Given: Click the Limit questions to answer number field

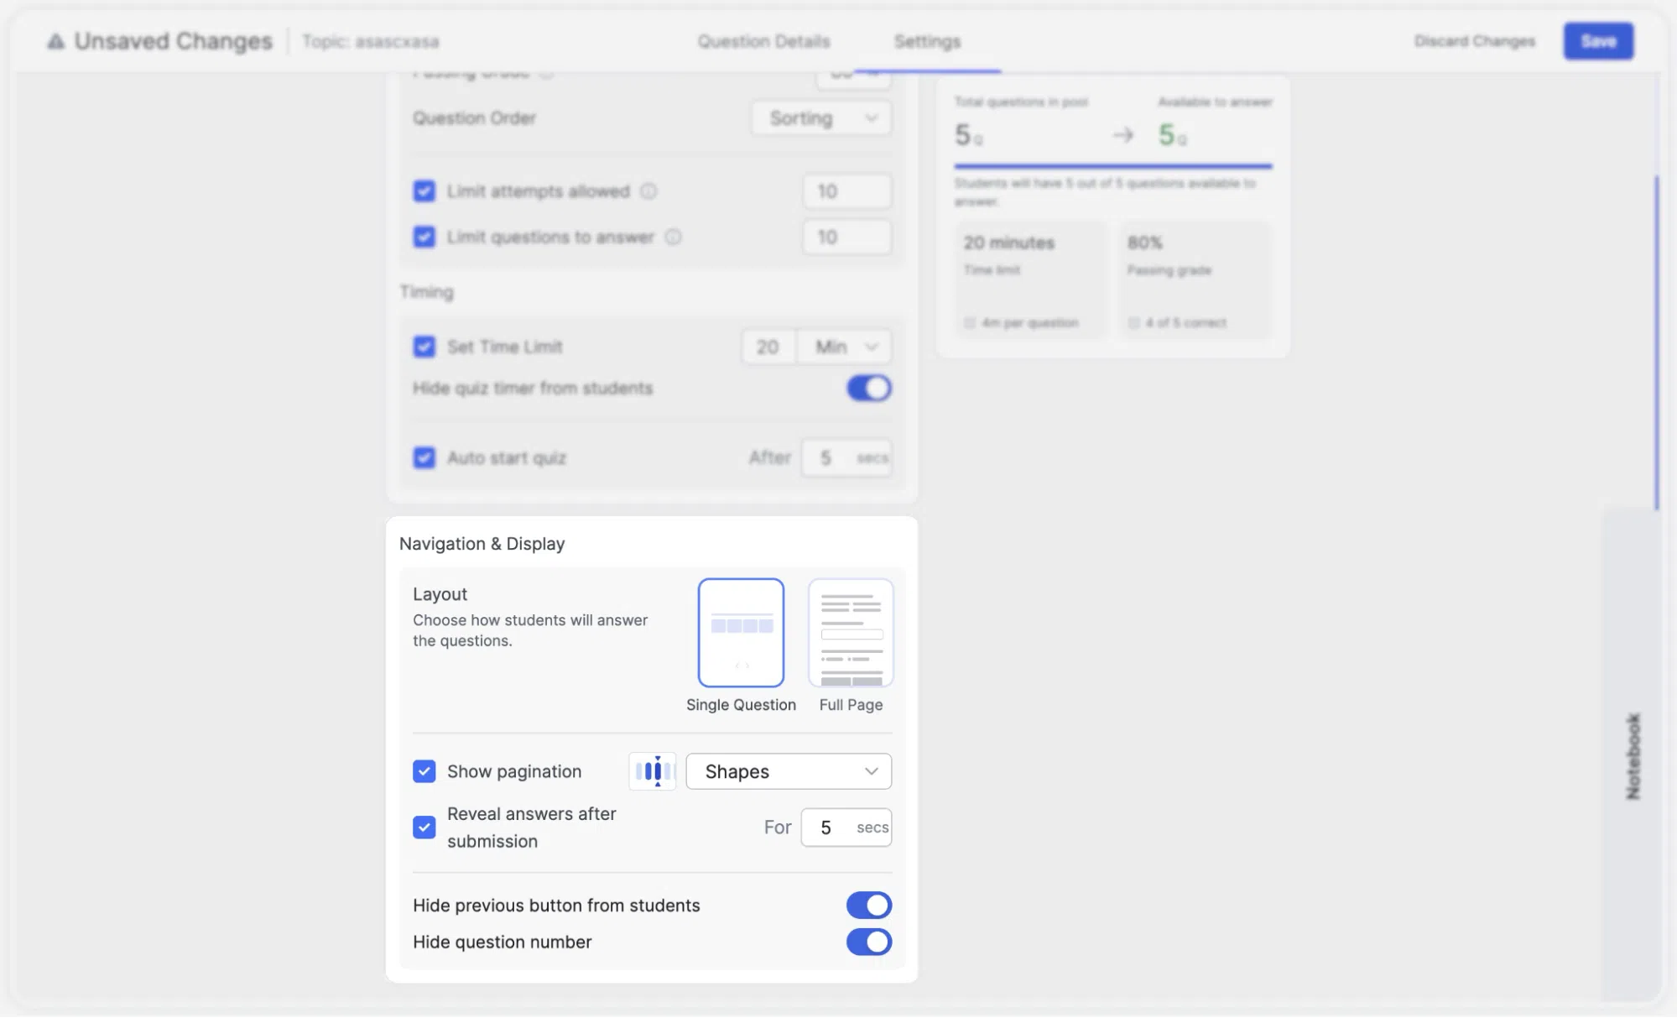Looking at the screenshot, I should coord(847,238).
